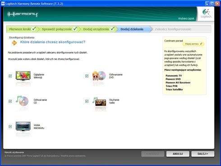The width and height of the screenshot is (221, 166).
Task: Click Pioneer AV Receiver in the device list
Action: coord(178,83)
